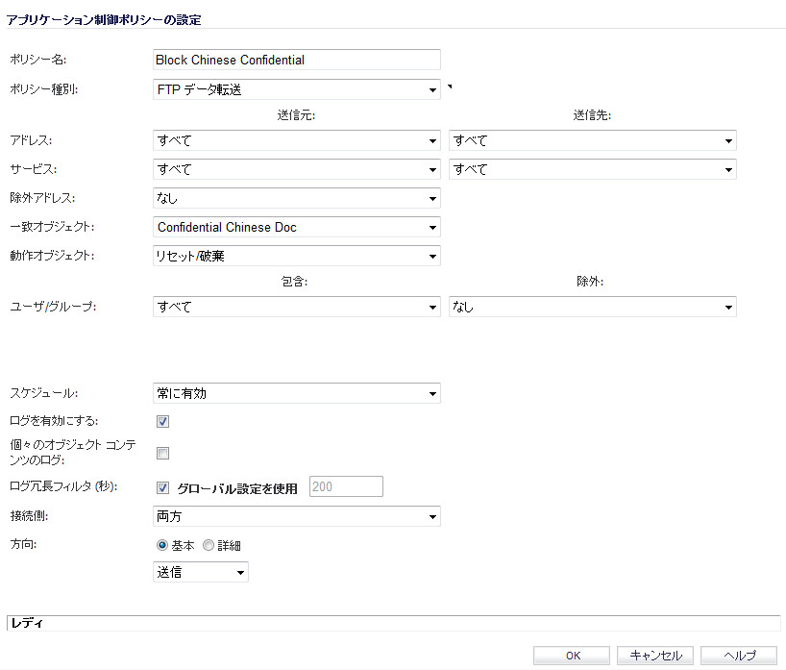Click the アプリケーション制御ポリシーの設定 heading
Viewport: 786px width, 670px height.
tap(104, 20)
